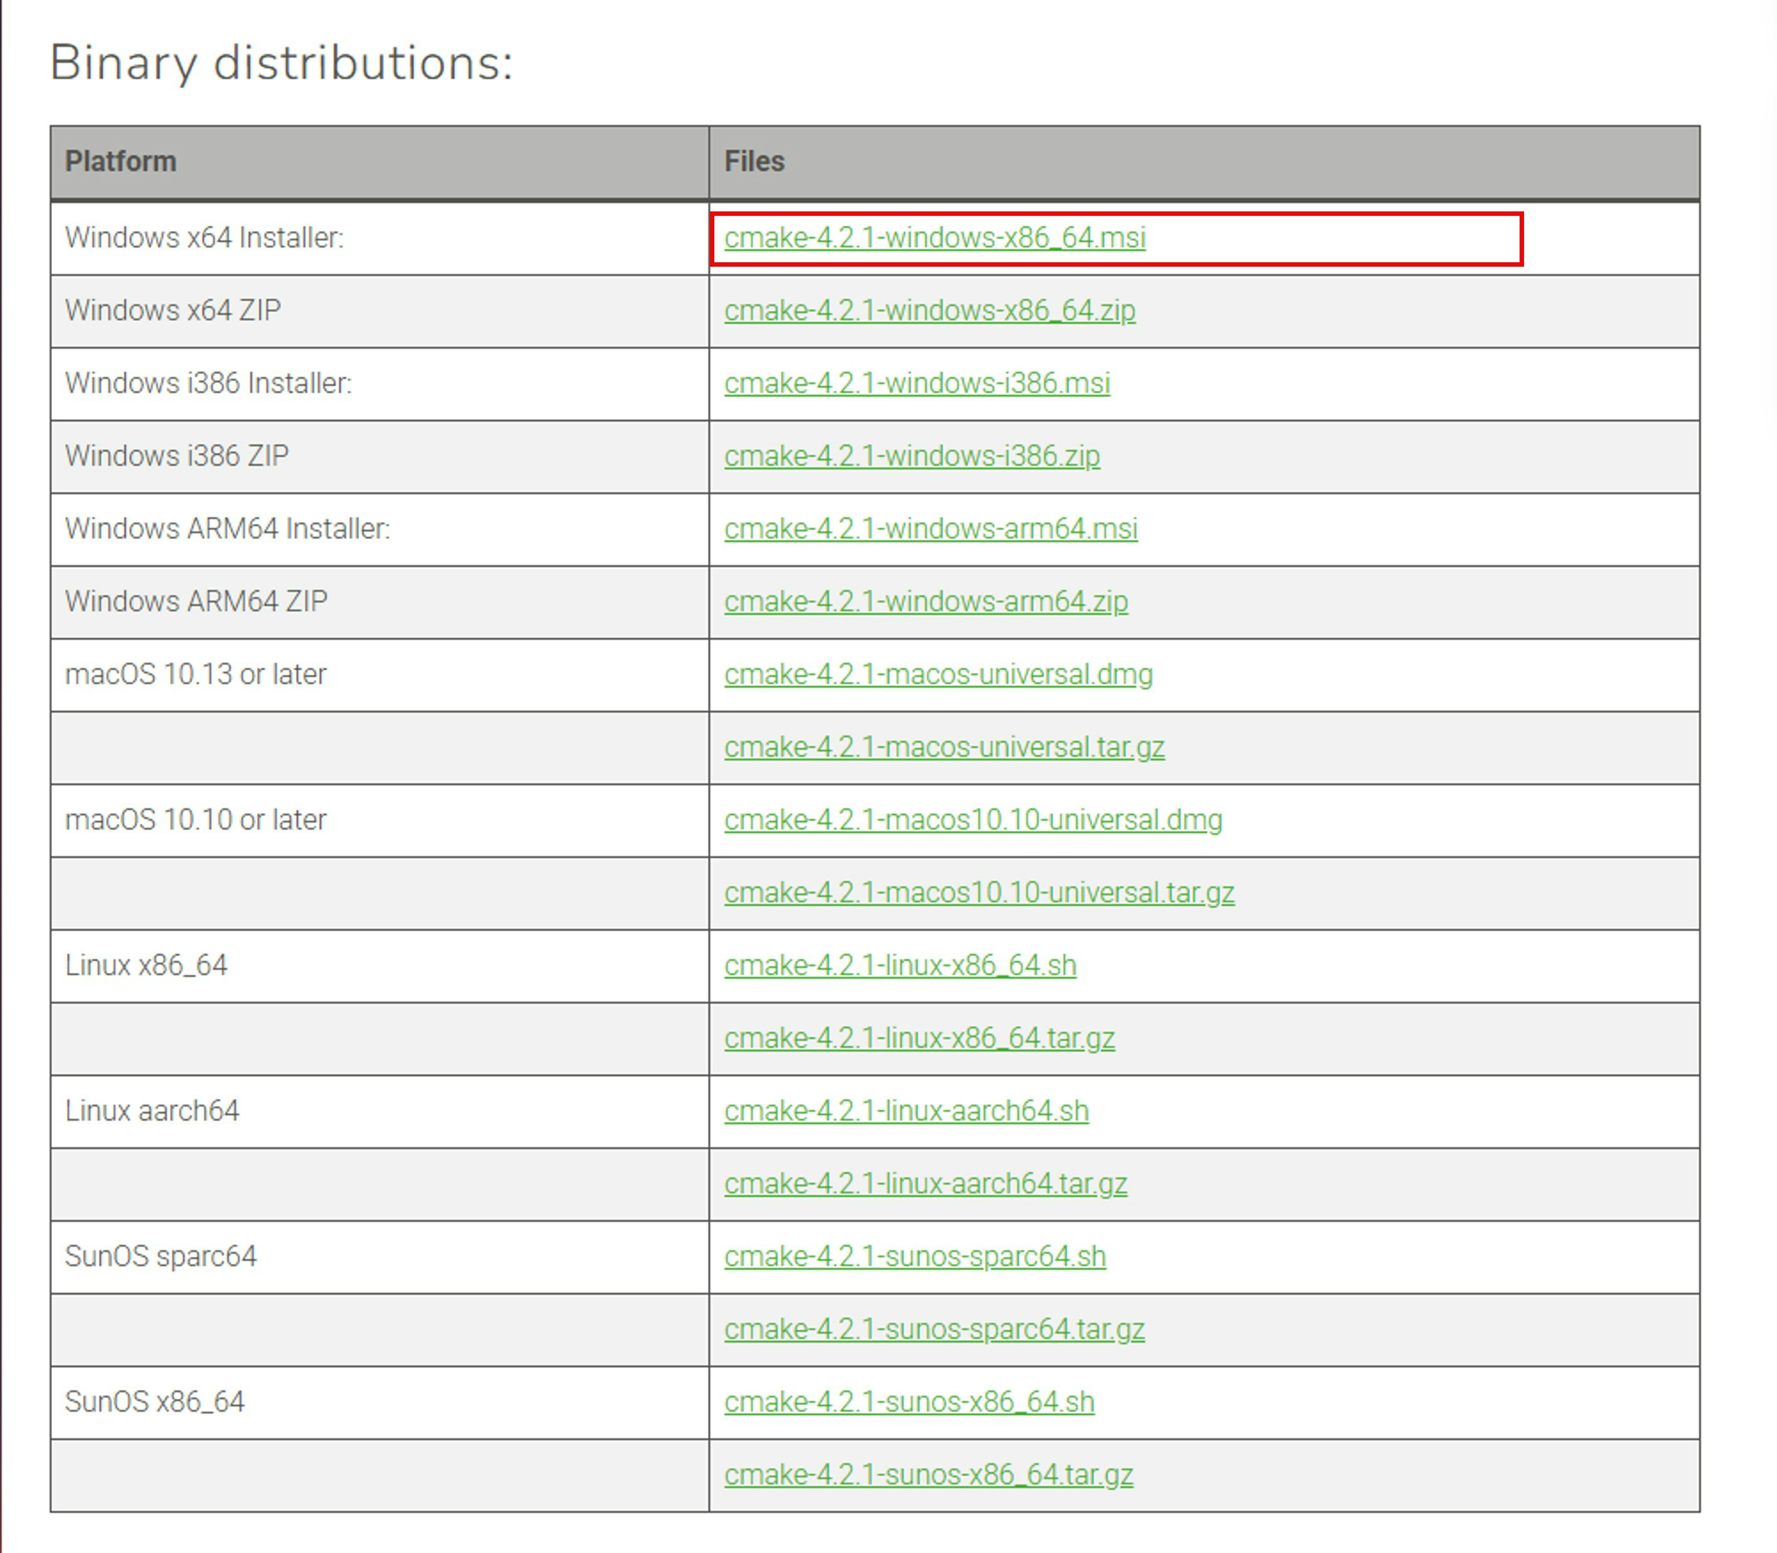Screen dimensions: 1777x1553
Task: Download the Windows x64 ZIP archive
Action: click(x=929, y=310)
